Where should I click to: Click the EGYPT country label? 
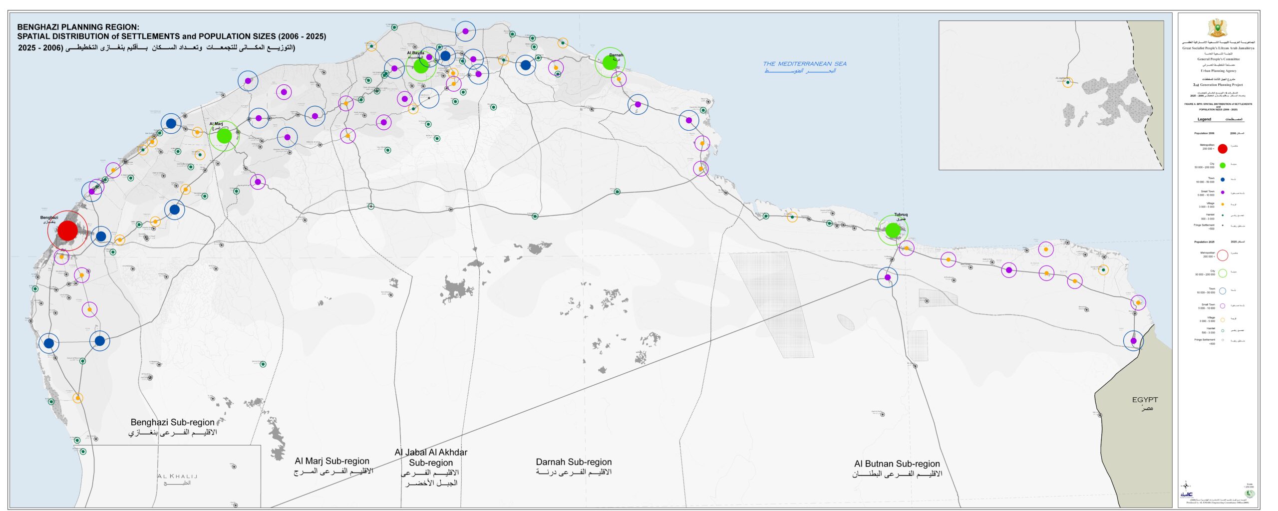tap(1145, 400)
